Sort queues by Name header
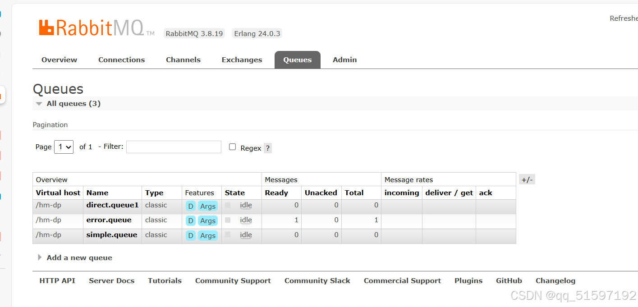 97,192
